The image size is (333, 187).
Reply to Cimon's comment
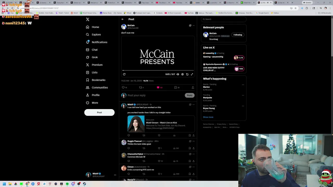pyautogui.click(x=129, y=174)
